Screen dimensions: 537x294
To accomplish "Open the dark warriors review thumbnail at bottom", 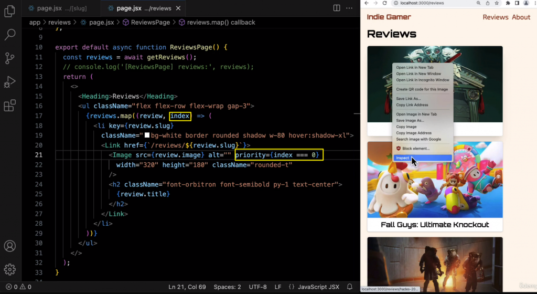I will coord(435,264).
